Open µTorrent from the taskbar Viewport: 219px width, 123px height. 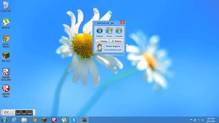coord(64,120)
